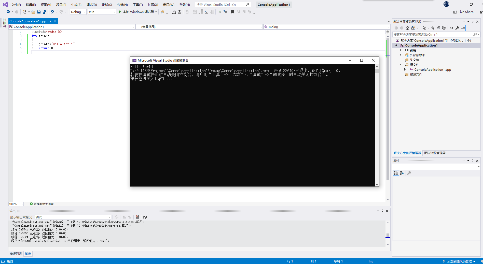Expand the 外部依赖项 node
Image resolution: width=483 pixels, height=264 pixels.
(400, 55)
